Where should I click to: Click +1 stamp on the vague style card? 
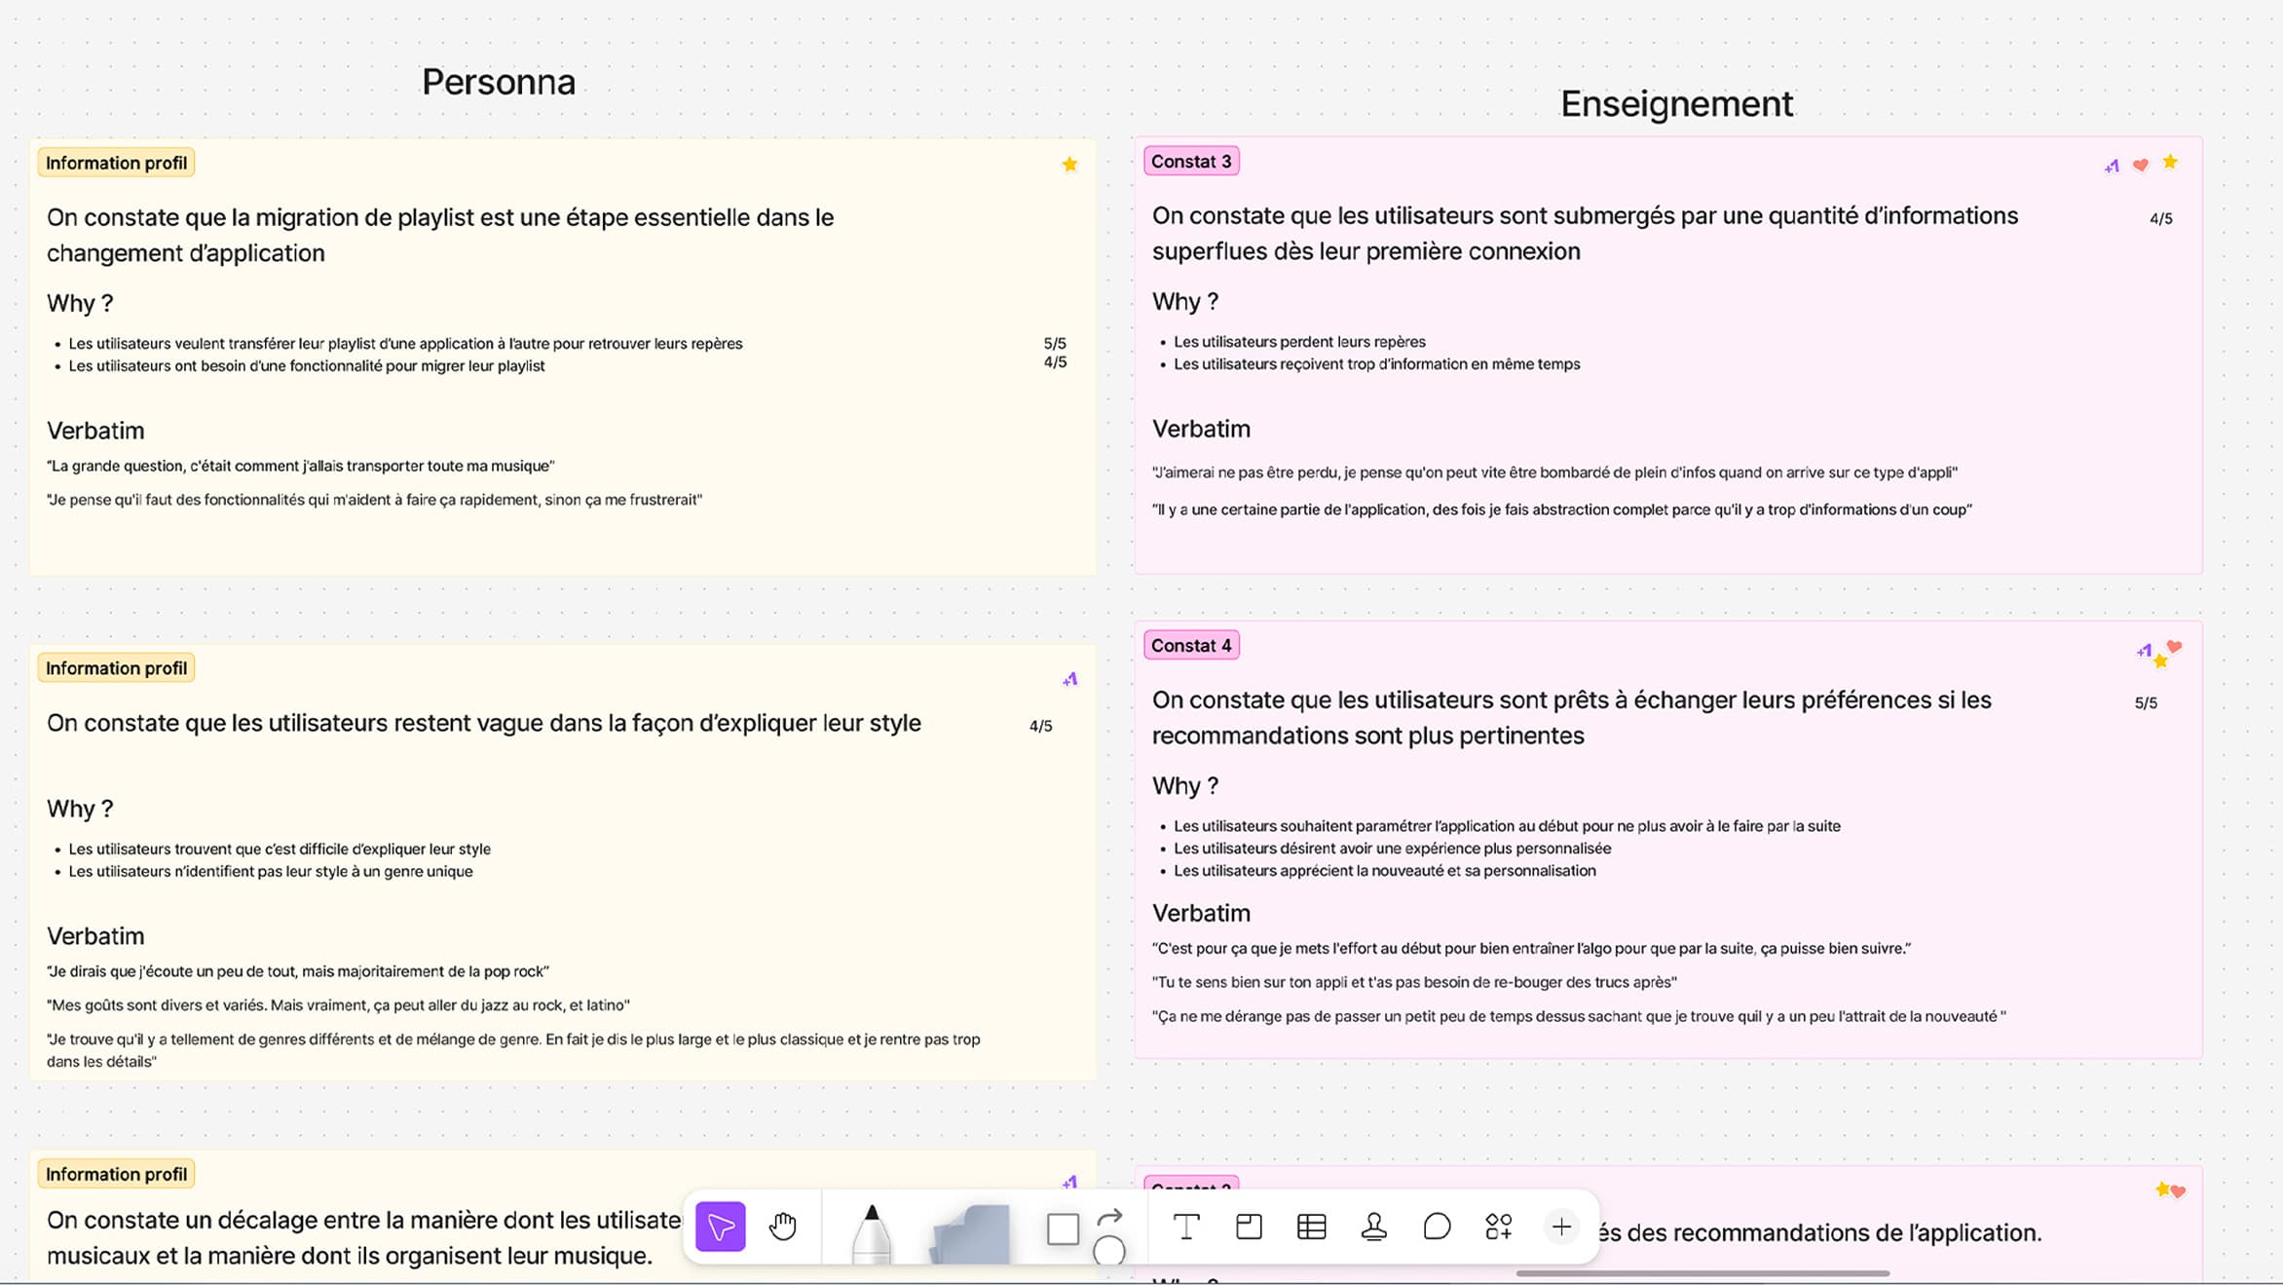click(x=1070, y=679)
